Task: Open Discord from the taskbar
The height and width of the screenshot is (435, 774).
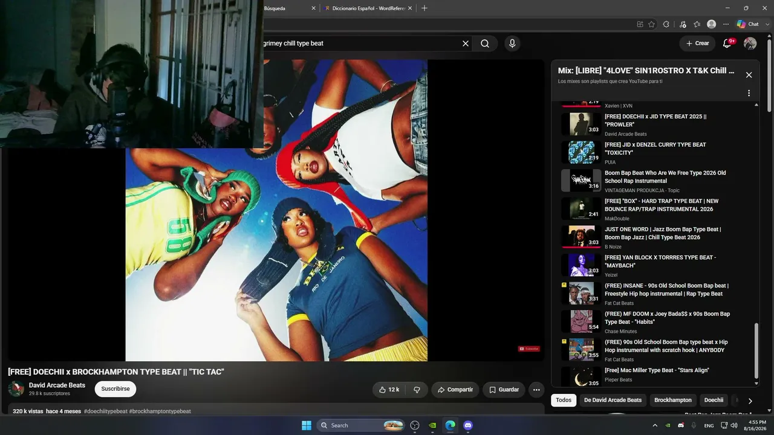Action: pos(467,425)
